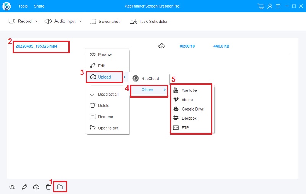The height and width of the screenshot is (194, 306).
Task: Maximize the Screen Grabber Pro window
Action: coord(294,6)
